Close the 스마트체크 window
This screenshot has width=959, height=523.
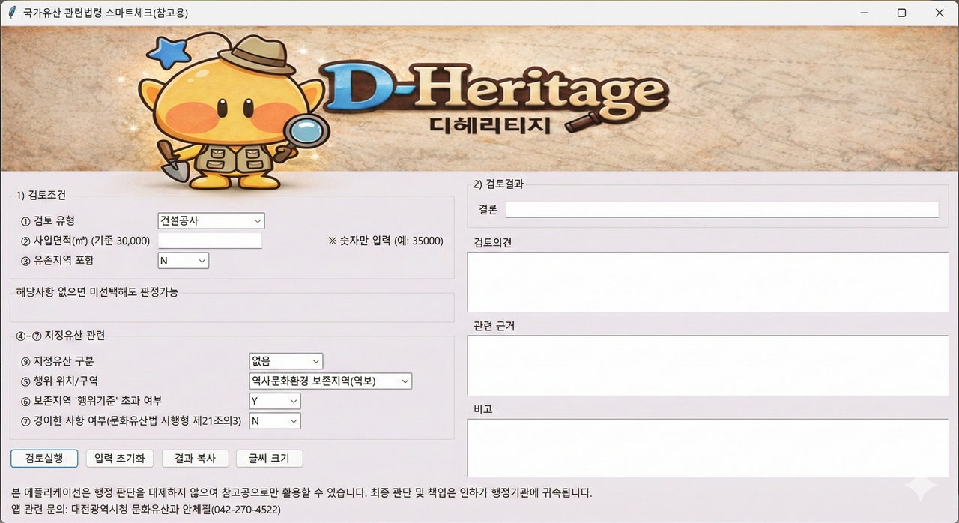click(940, 13)
